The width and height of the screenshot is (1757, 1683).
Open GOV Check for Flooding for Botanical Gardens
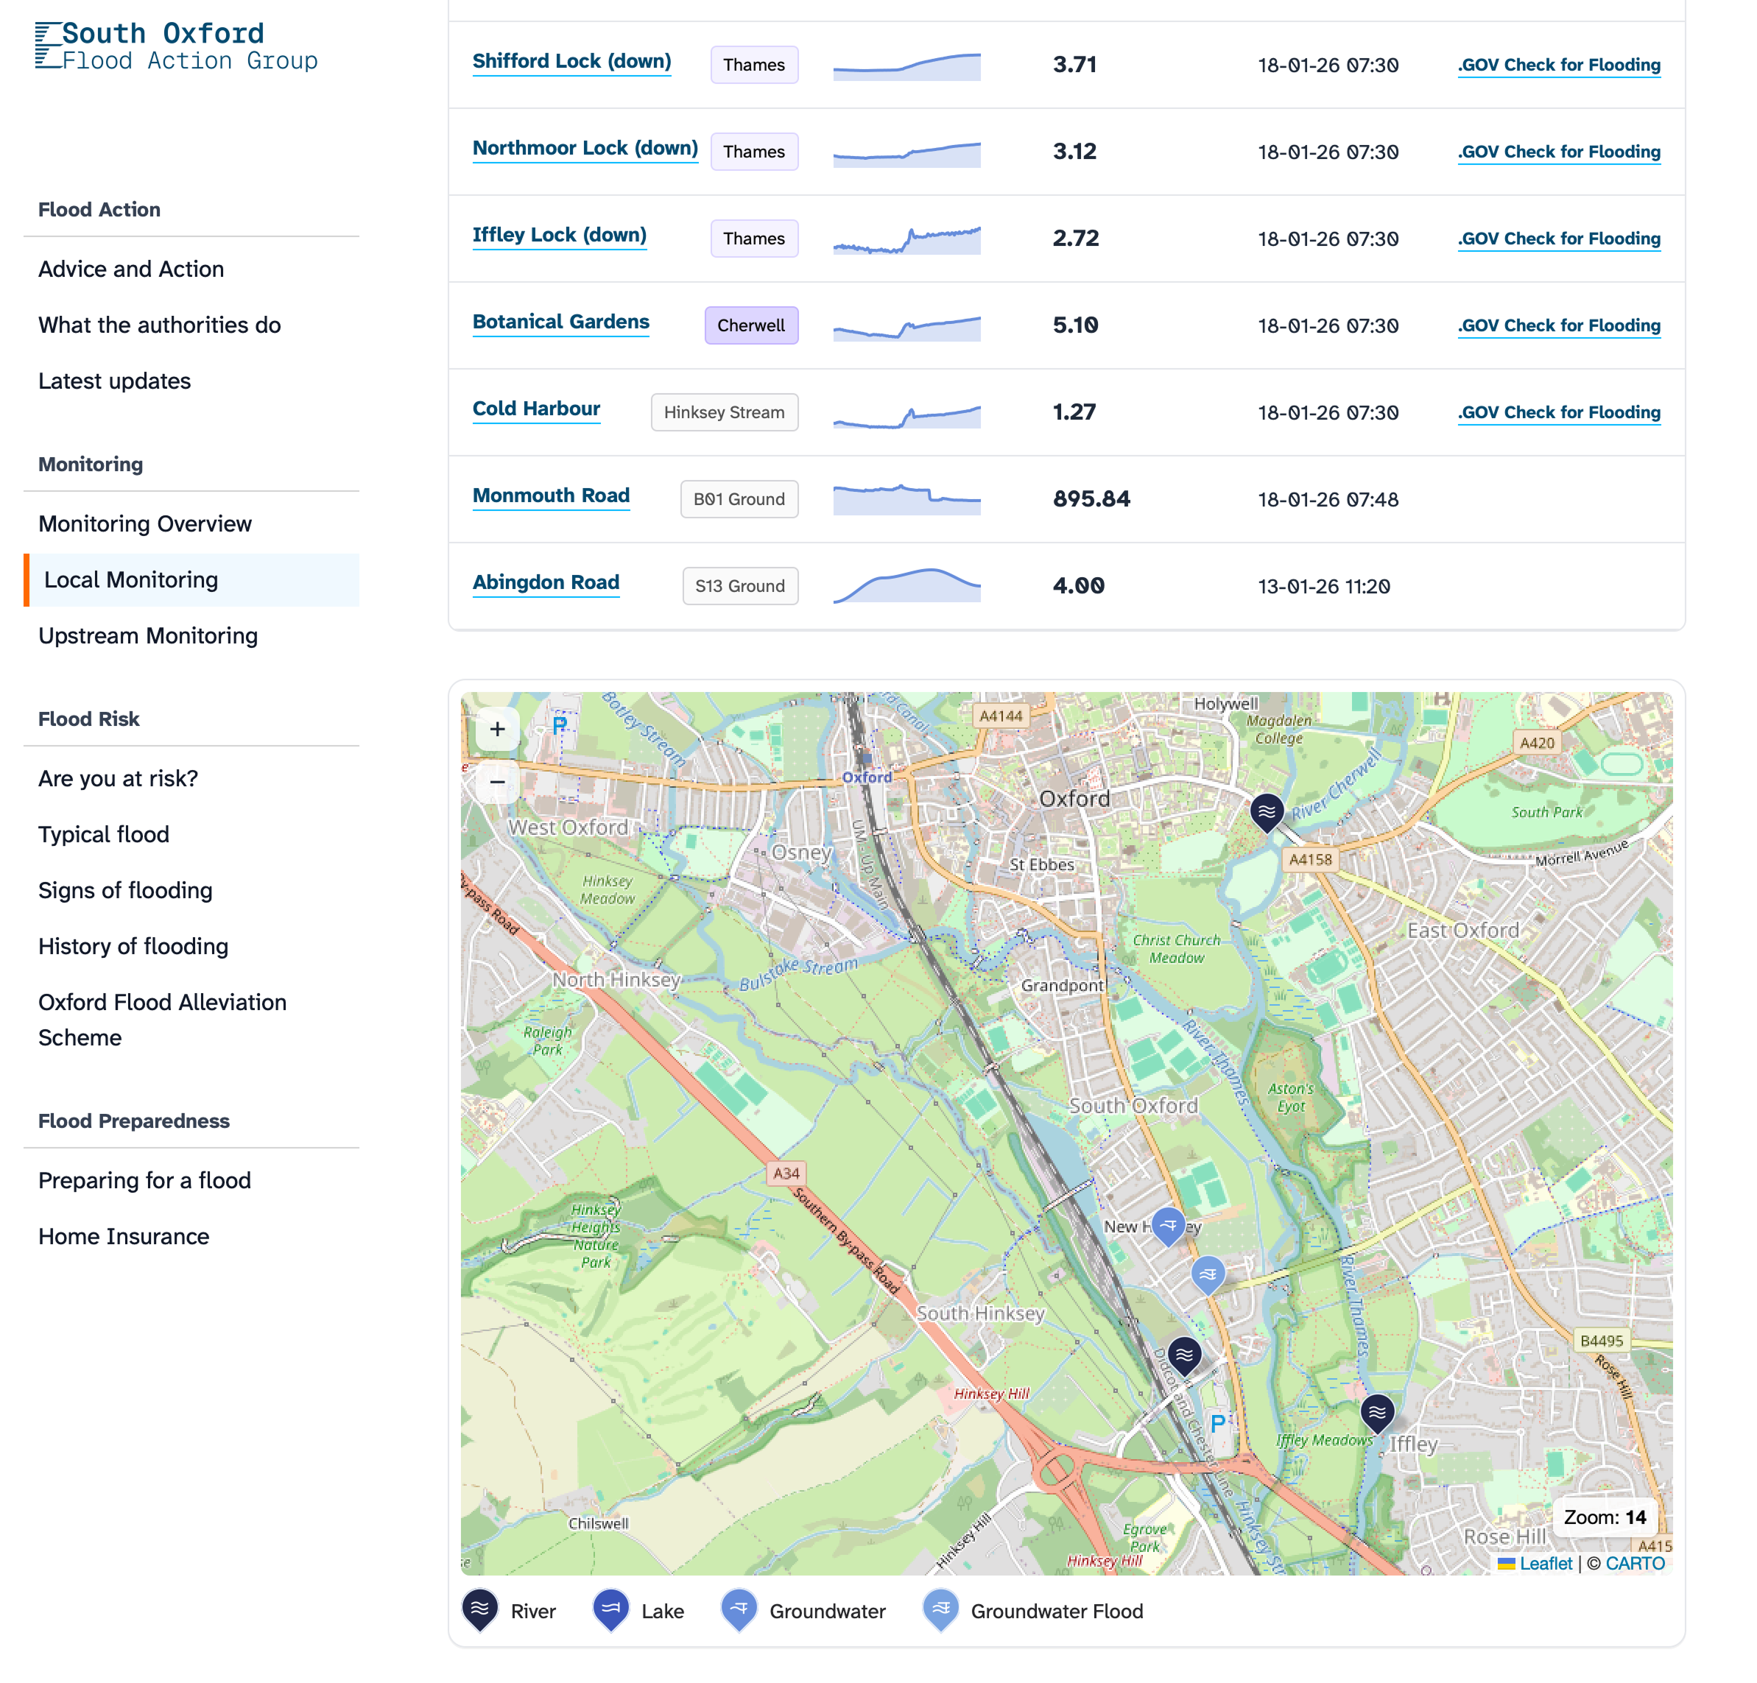(x=1558, y=325)
